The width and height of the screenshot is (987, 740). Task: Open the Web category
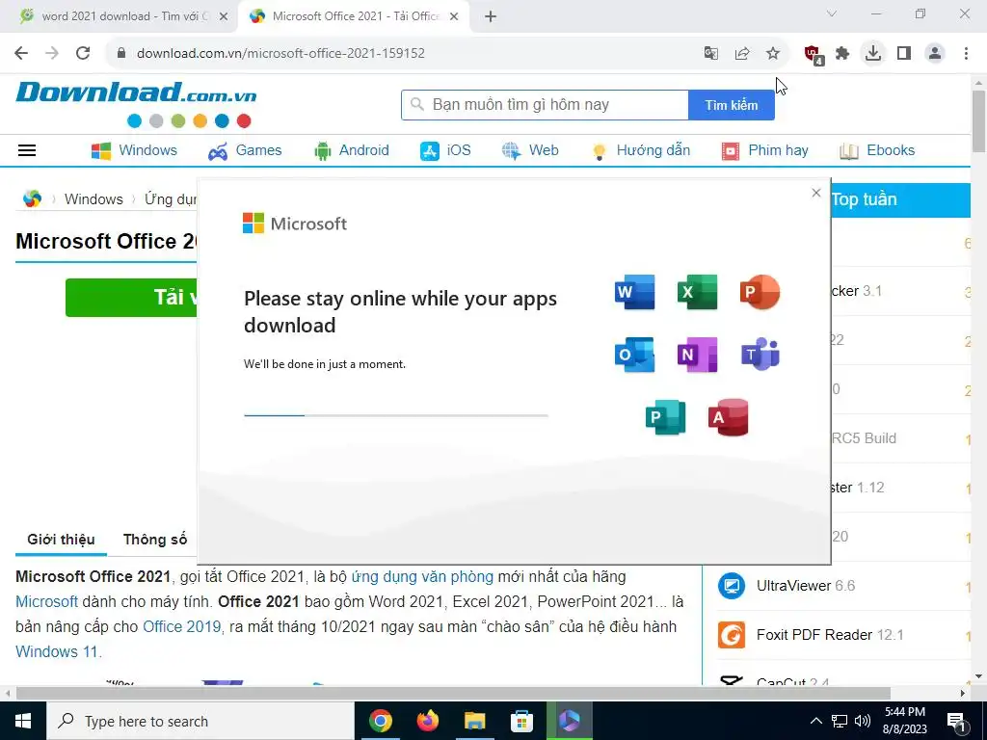point(530,150)
